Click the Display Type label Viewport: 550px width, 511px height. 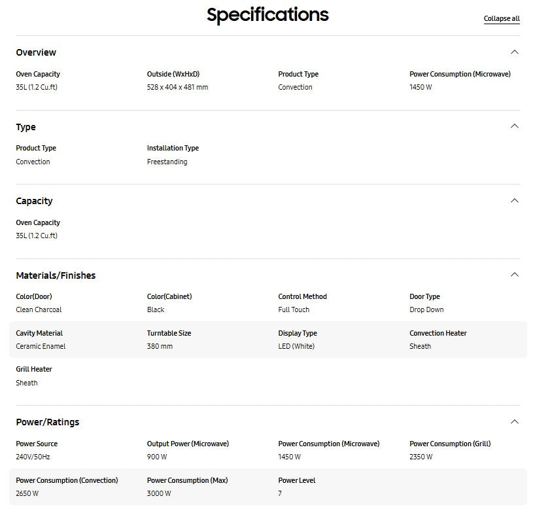[298, 333]
